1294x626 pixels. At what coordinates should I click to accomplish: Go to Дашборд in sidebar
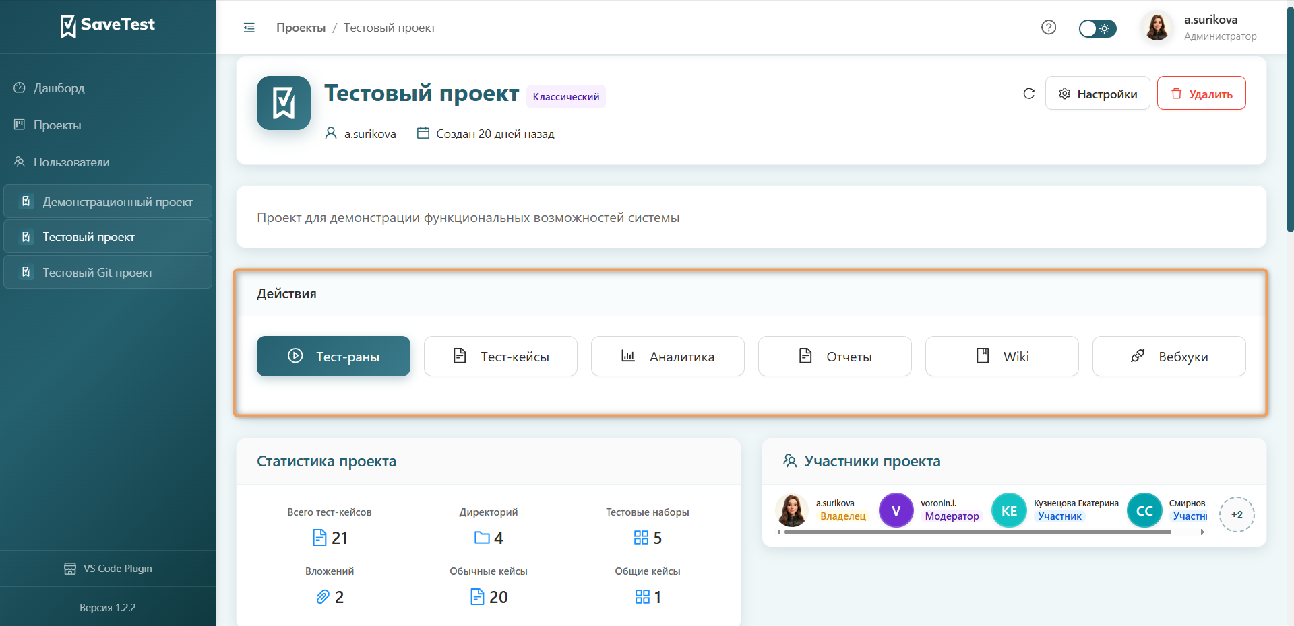108,88
